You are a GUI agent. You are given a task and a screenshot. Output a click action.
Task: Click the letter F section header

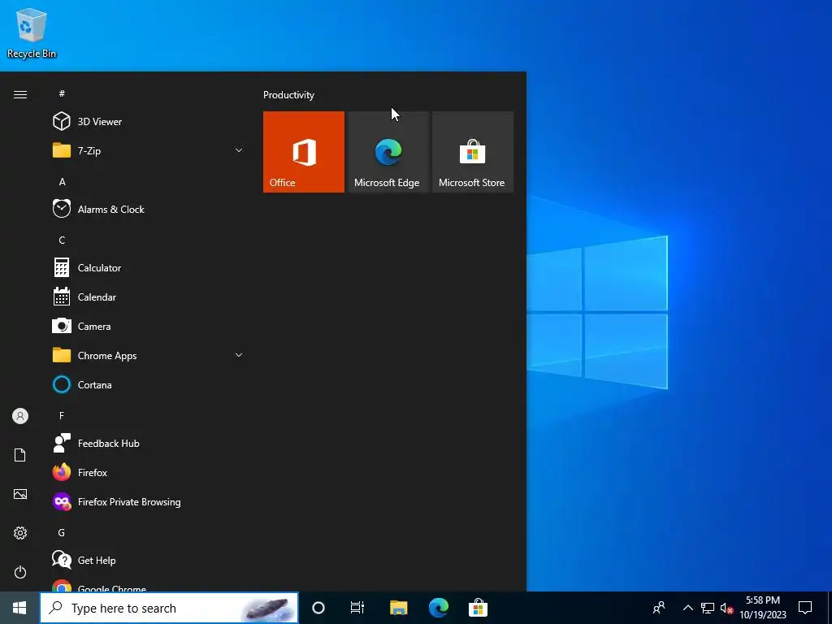pos(62,415)
